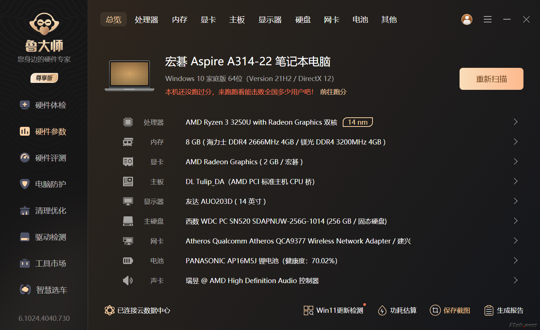Switch to the 主板 tab
The width and height of the screenshot is (540, 330).
pos(237,19)
